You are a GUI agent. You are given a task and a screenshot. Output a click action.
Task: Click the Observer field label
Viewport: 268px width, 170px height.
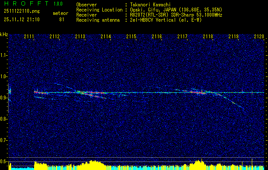point(86,5)
